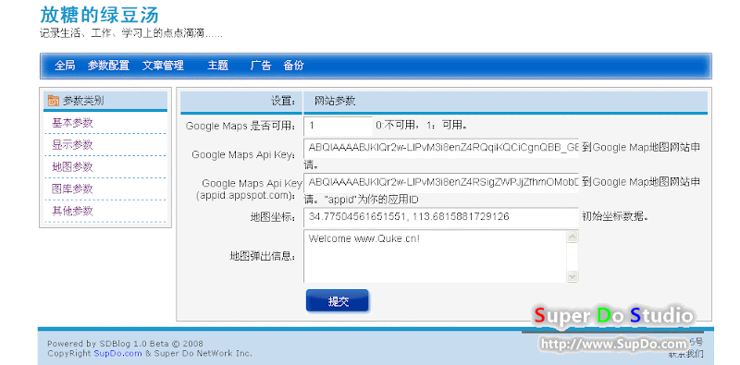Click the Google Maps 是否可用 input field

pyautogui.click(x=338, y=126)
